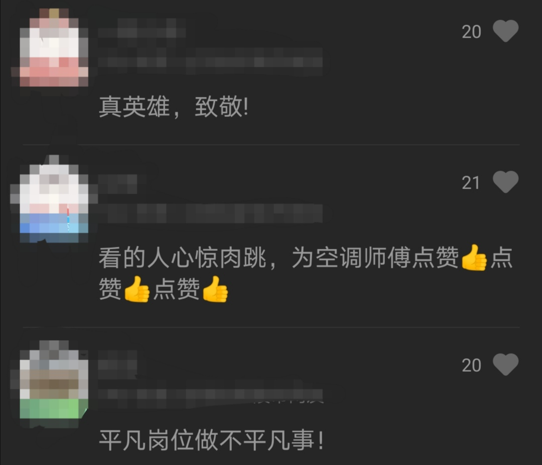Like the "平凡岗位做不平凡事" comment via the heart
This screenshot has height=465, width=542.
(x=505, y=365)
